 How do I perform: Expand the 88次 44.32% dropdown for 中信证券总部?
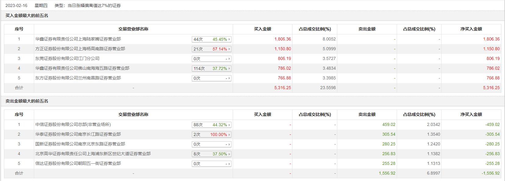click(x=212, y=125)
